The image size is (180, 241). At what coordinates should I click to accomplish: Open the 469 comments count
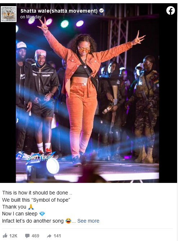(x=35, y=236)
